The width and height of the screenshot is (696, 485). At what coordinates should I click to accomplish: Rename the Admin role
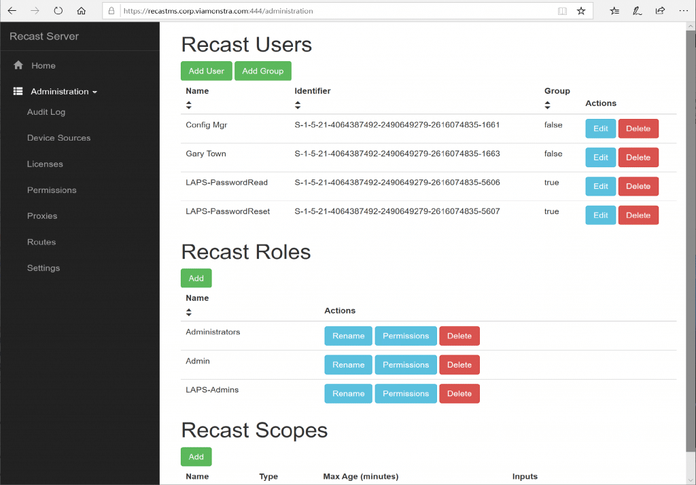tap(349, 365)
